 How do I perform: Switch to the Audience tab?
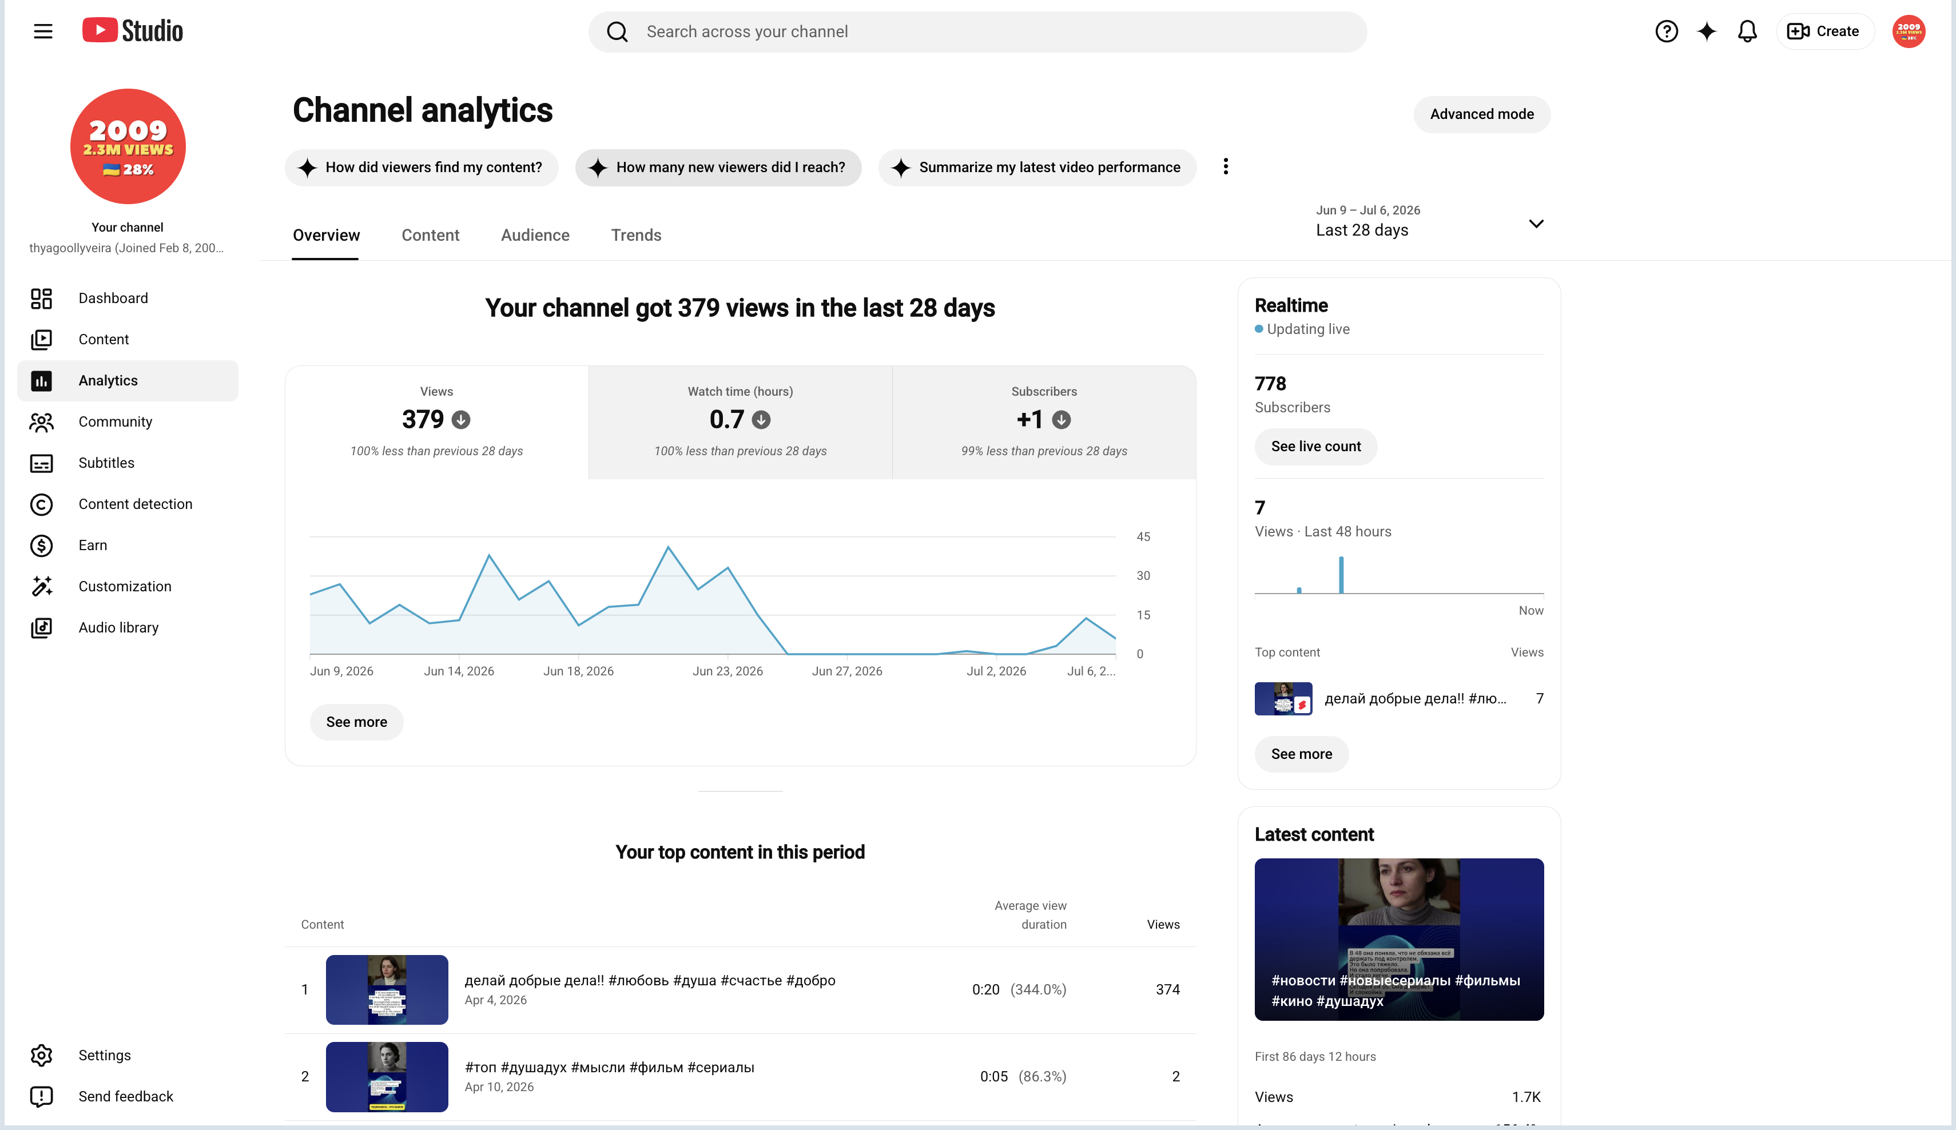pyautogui.click(x=535, y=235)
